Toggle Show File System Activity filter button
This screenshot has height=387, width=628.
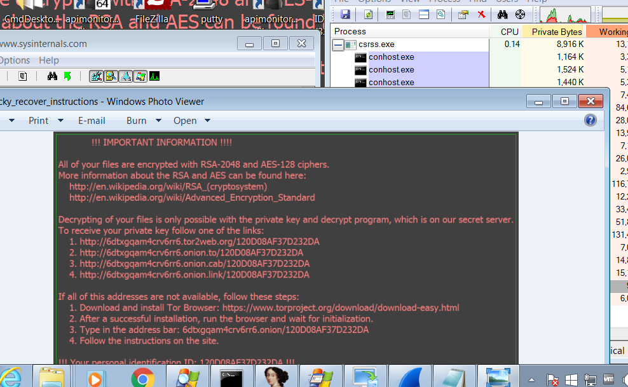point(111,76)
